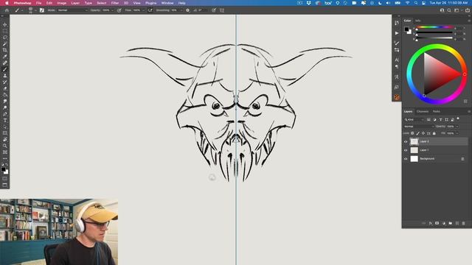Click the add layer style fx button
This screenshot has height=265, width=472.
pos(431,223)
